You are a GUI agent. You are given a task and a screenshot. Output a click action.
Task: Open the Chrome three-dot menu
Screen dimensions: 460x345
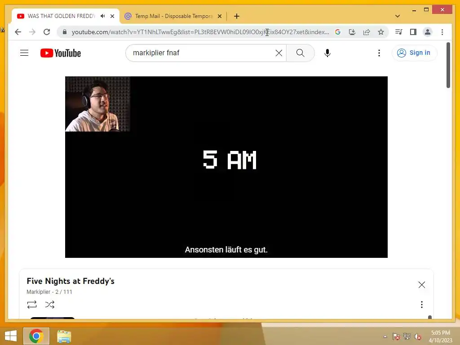point(442,32)
